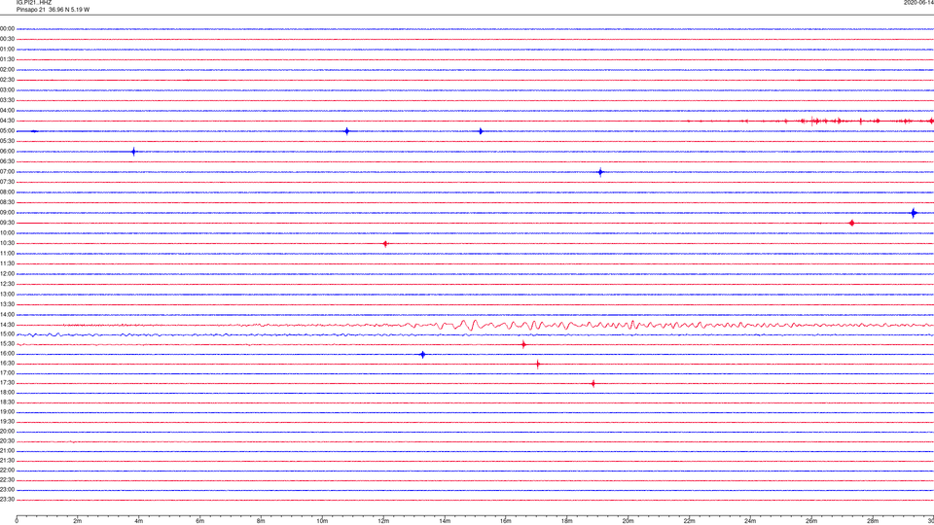Click the 15:30 trace time label
Screen dimensions: 934x525
[7, 344]
